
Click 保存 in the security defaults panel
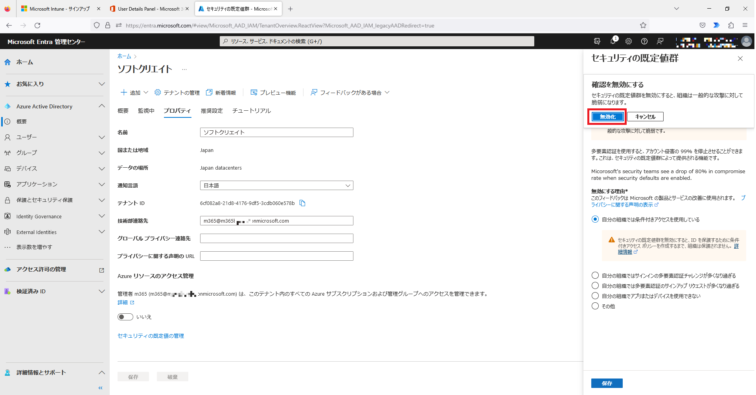point(607,383)
